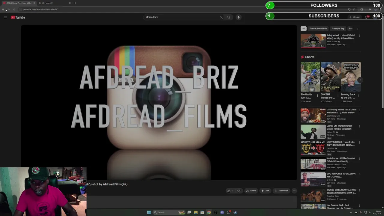
Task: Open the YouTube hamburger guide menu
Action: click(x=5, y=17)
